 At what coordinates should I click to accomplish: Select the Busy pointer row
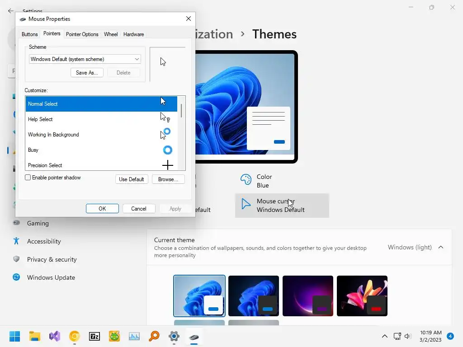[101, 150]
